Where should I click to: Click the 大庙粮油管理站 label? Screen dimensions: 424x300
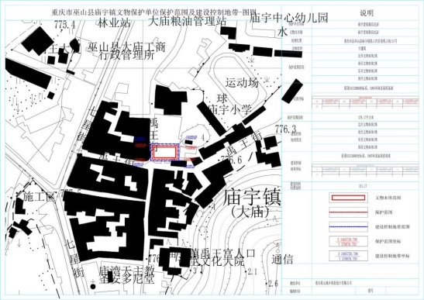187,21
